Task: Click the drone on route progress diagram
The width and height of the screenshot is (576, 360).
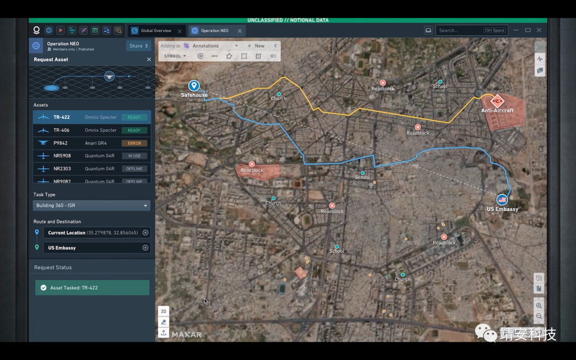Action: coord(109,76)
